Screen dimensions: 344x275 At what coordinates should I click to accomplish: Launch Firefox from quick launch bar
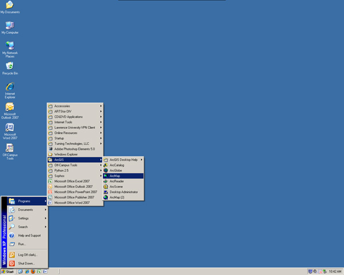click(x=33, y=272)
